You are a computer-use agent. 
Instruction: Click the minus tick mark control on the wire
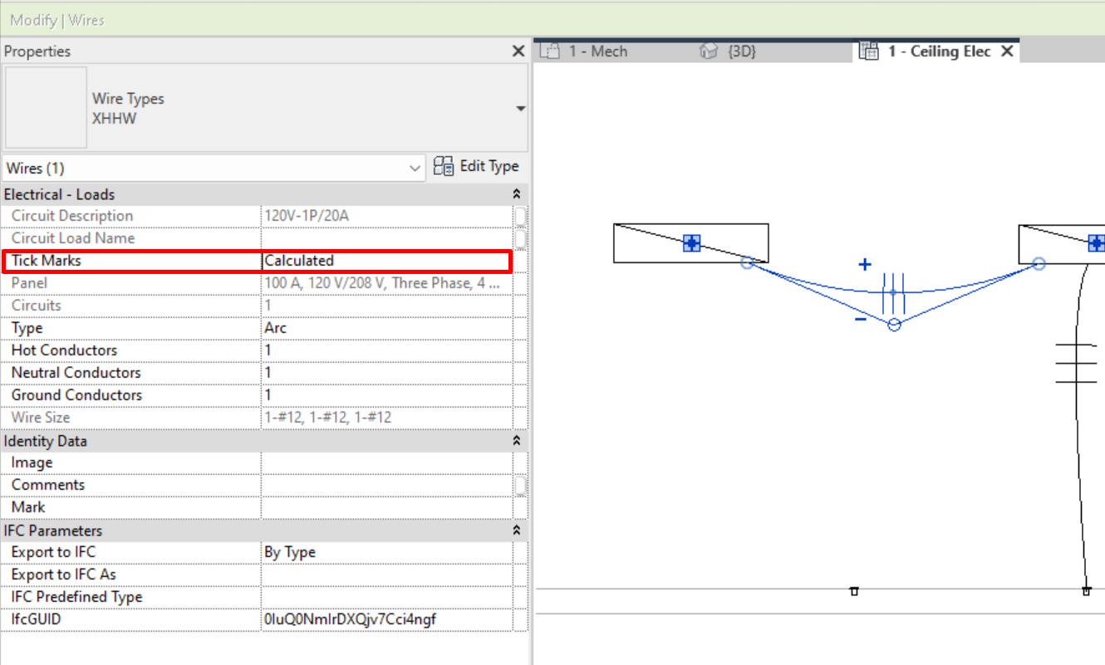pyautogui.click(x=861, y=319)
